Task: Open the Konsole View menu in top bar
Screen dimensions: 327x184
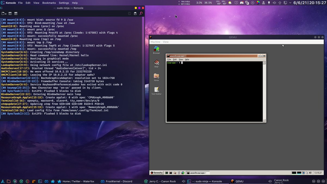Action: click(36, 3)
